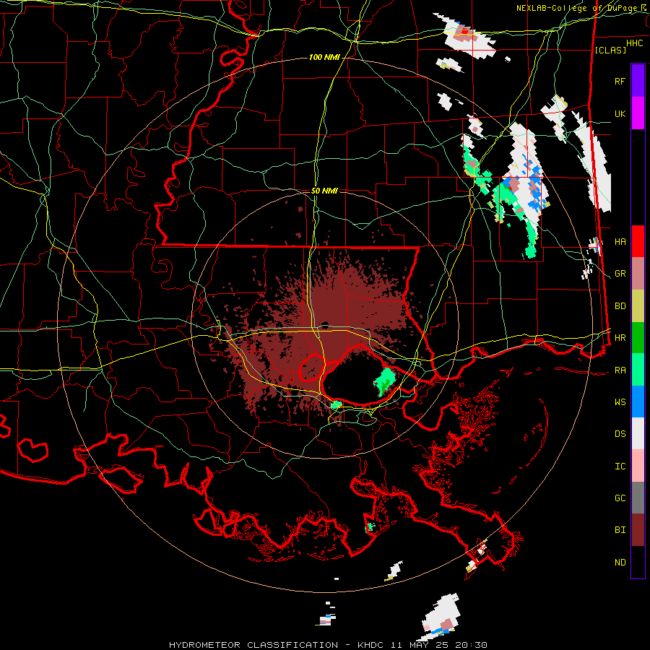650x650 pixels.
Task: Click the RF legend label
Action: 620,81
